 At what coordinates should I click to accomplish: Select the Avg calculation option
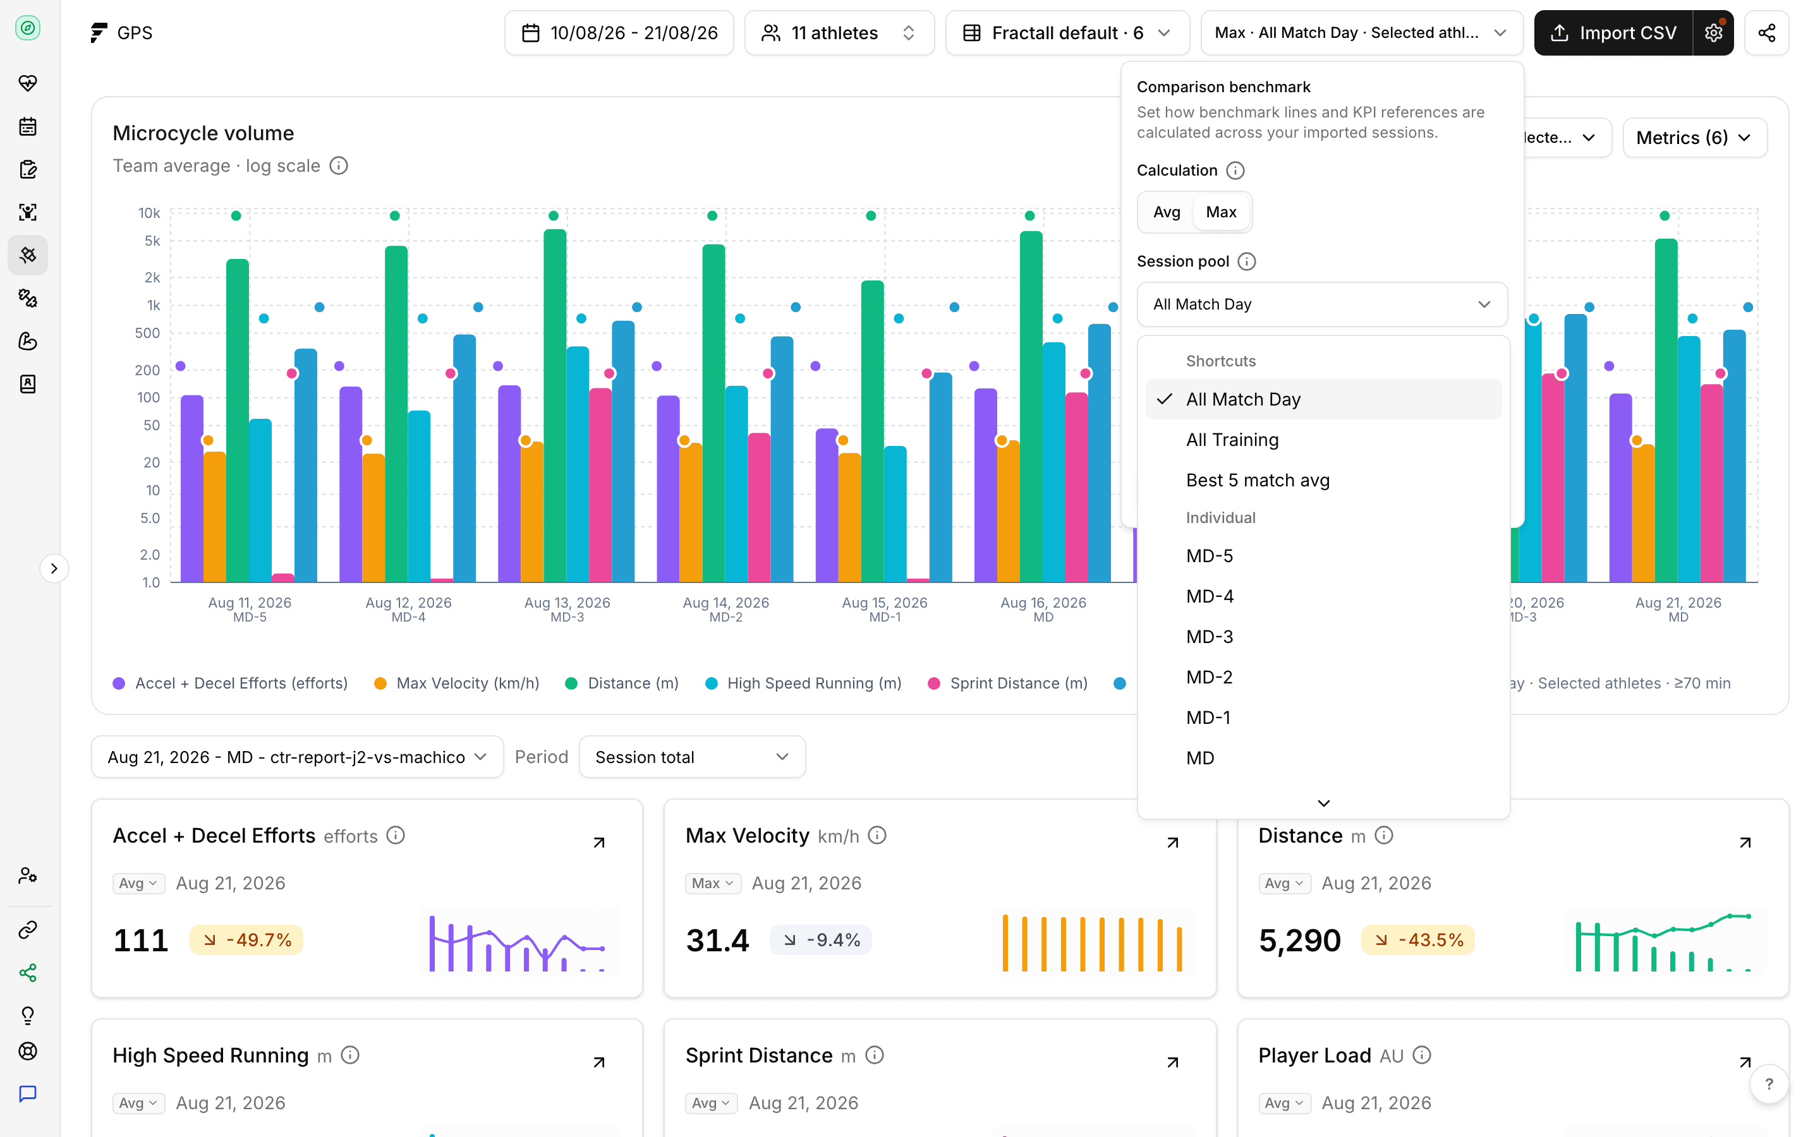click(1167, 212)
